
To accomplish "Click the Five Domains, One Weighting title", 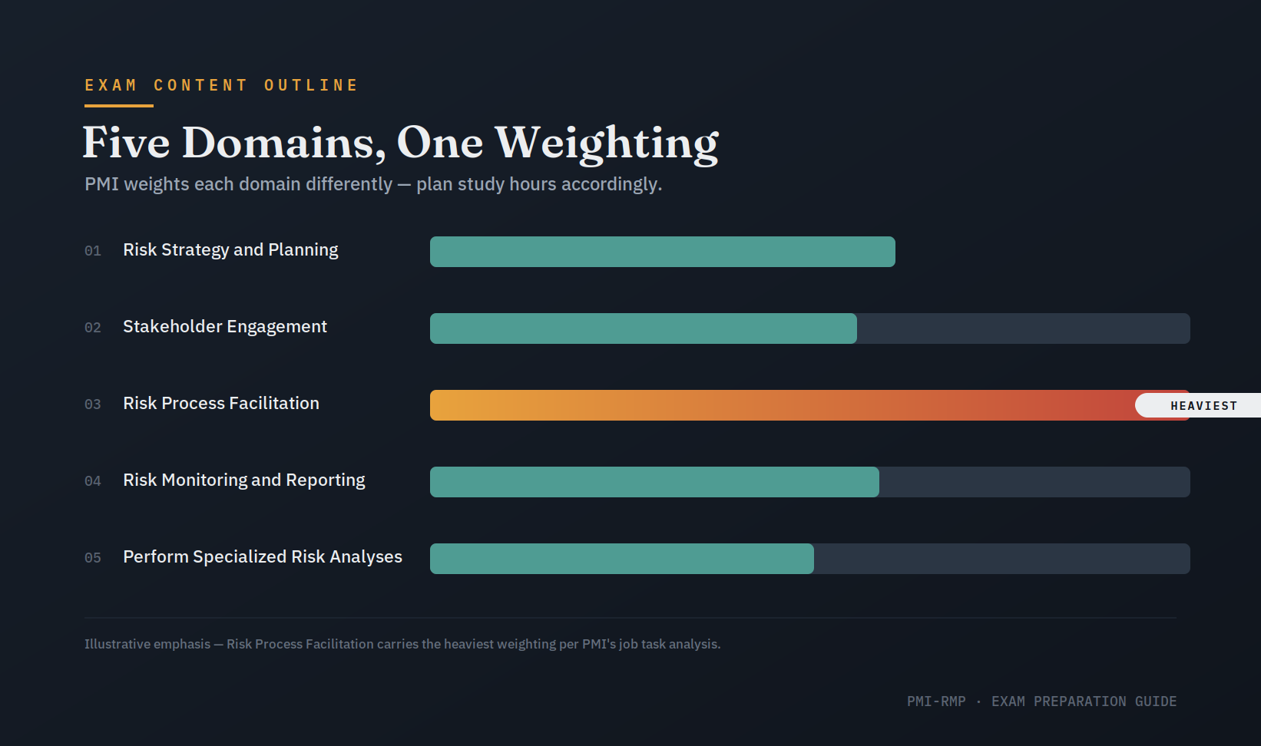I will (401, 143).
